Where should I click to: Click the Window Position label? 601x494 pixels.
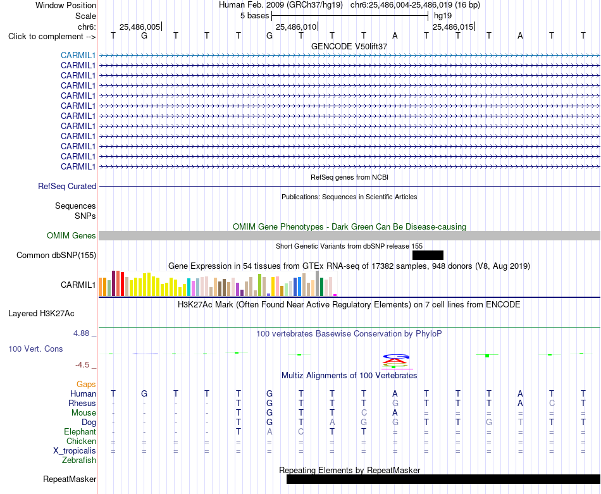point(66,5)
